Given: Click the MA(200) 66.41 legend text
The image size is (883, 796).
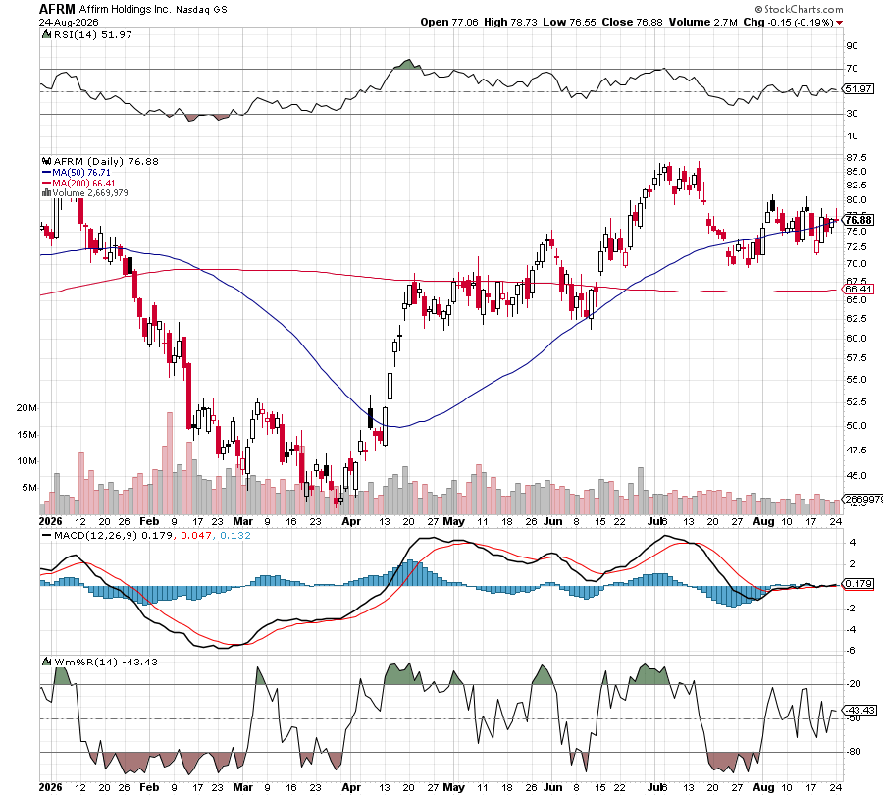Looking at the screenshot, I should click(83, 184).
